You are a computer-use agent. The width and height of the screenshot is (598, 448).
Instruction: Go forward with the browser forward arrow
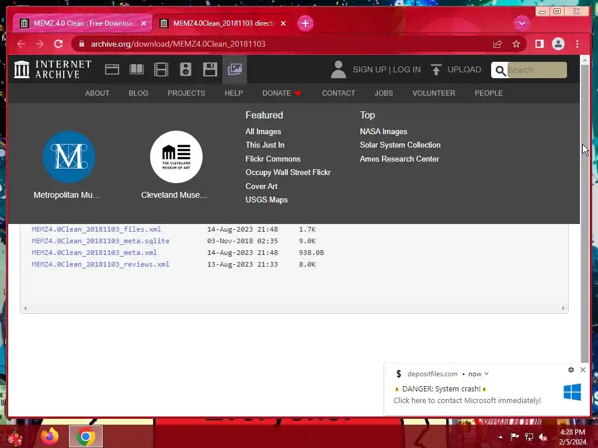(40, 44)
